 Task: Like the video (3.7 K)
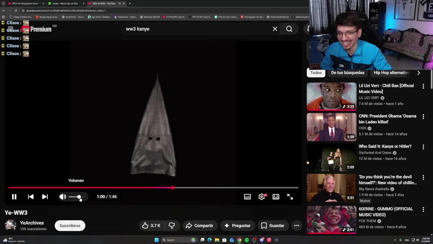coord(151,225)
